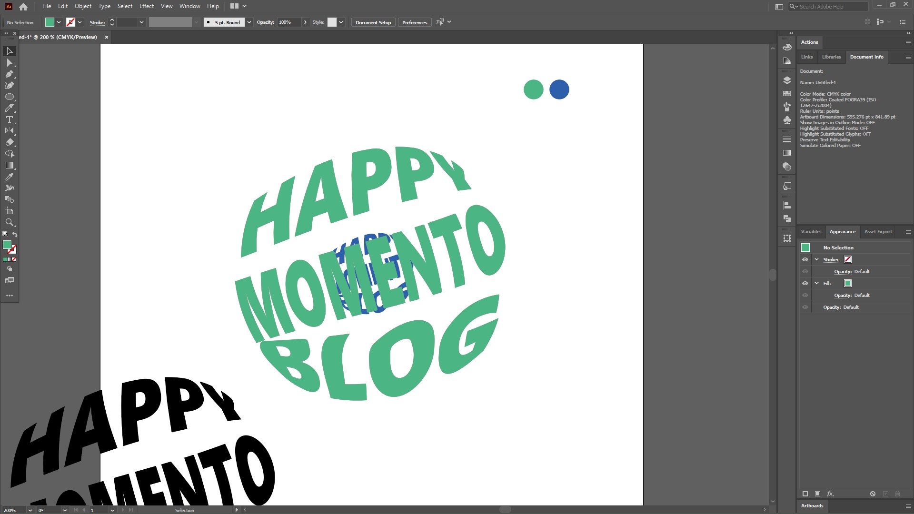This screenshot has width=914, height=514.
Task: Open the Align panel icon
Action: click(787, 206)
